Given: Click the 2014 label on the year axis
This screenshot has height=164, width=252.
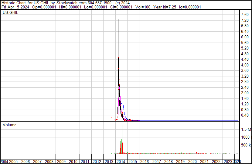Looking at the screenshot, I should [x=121, y=162].
